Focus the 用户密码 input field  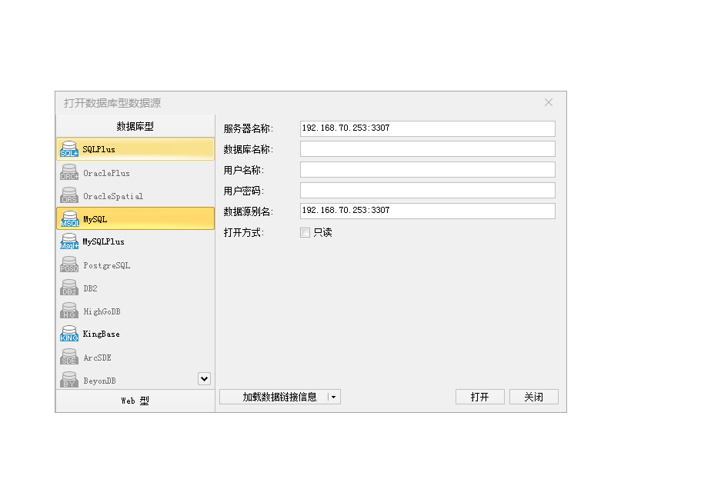[428, 190]
